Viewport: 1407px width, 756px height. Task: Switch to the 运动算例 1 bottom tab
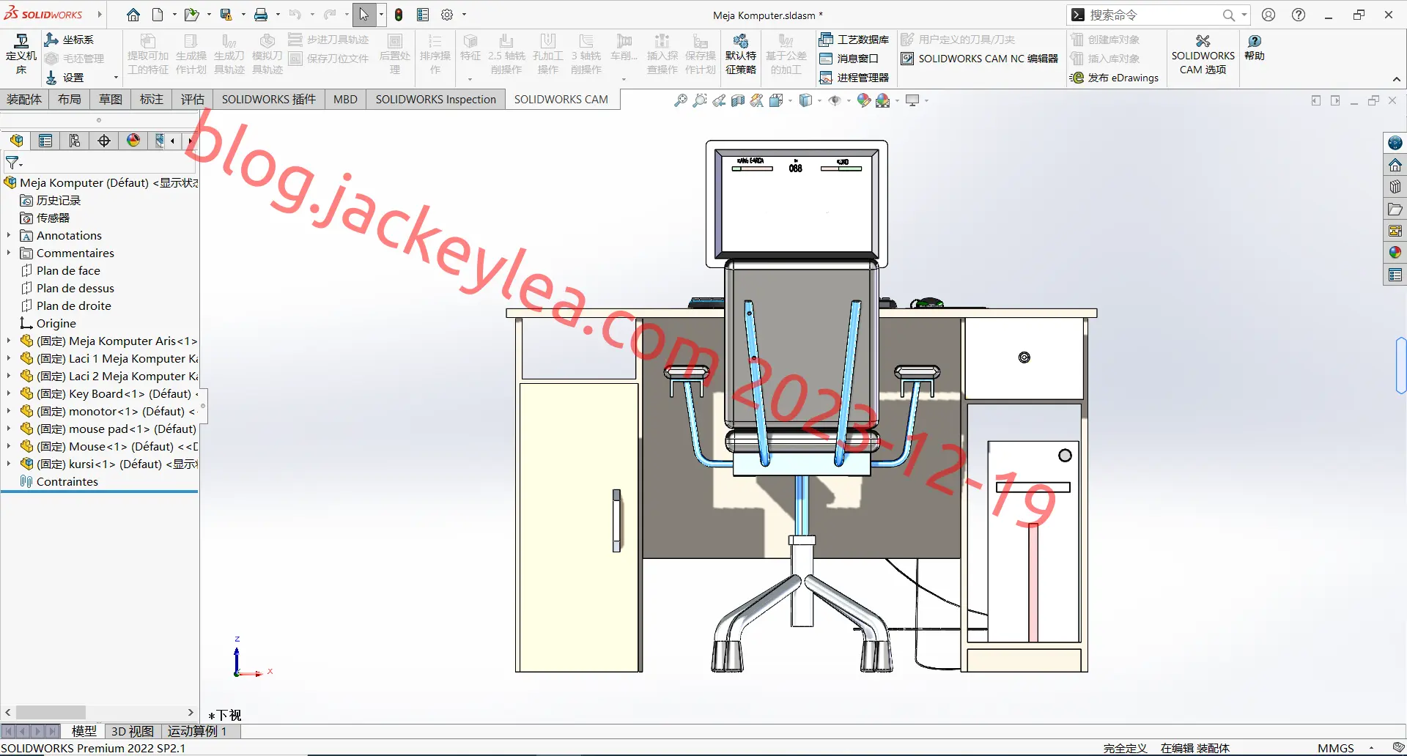click(x=197, y=731)
